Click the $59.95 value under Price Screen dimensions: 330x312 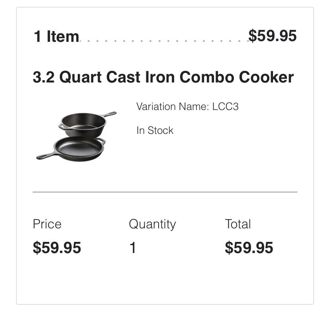pos(57,248)
